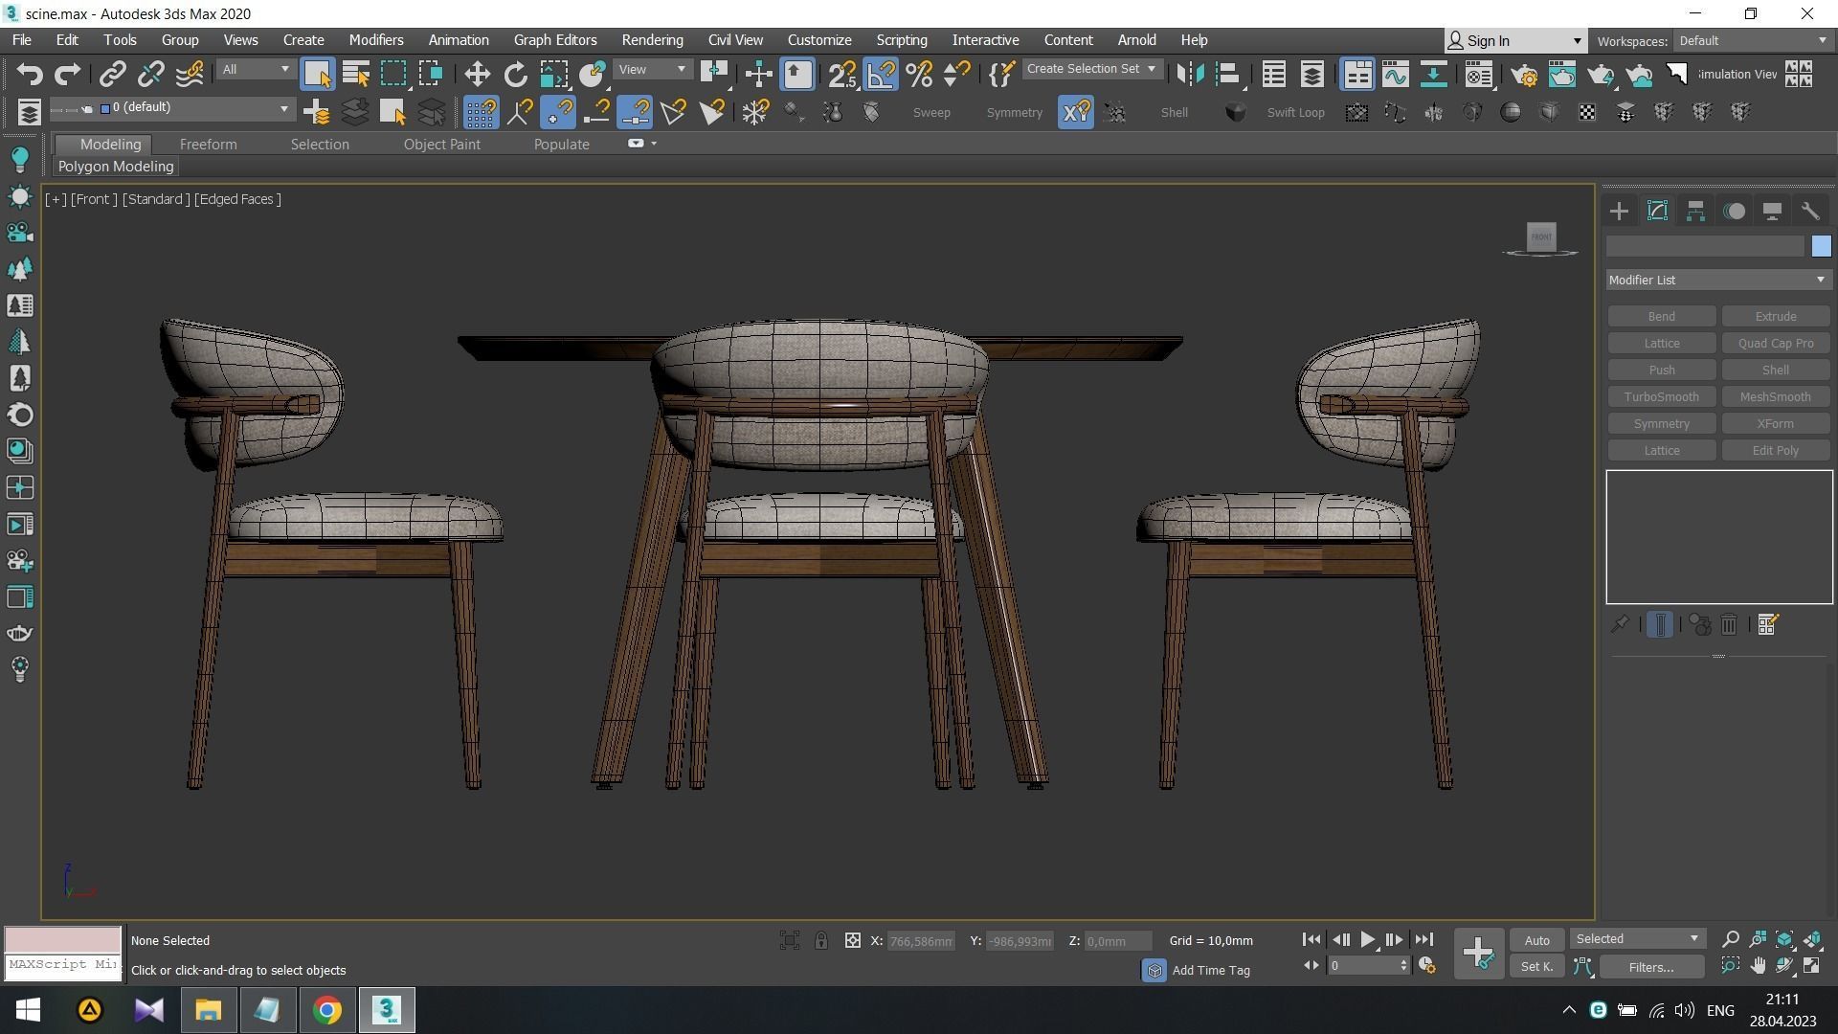The height and width of the screenshot is (1034, 1838).
Task: Open Create Selection Set dropdown
Action: tap(1091, 69)
